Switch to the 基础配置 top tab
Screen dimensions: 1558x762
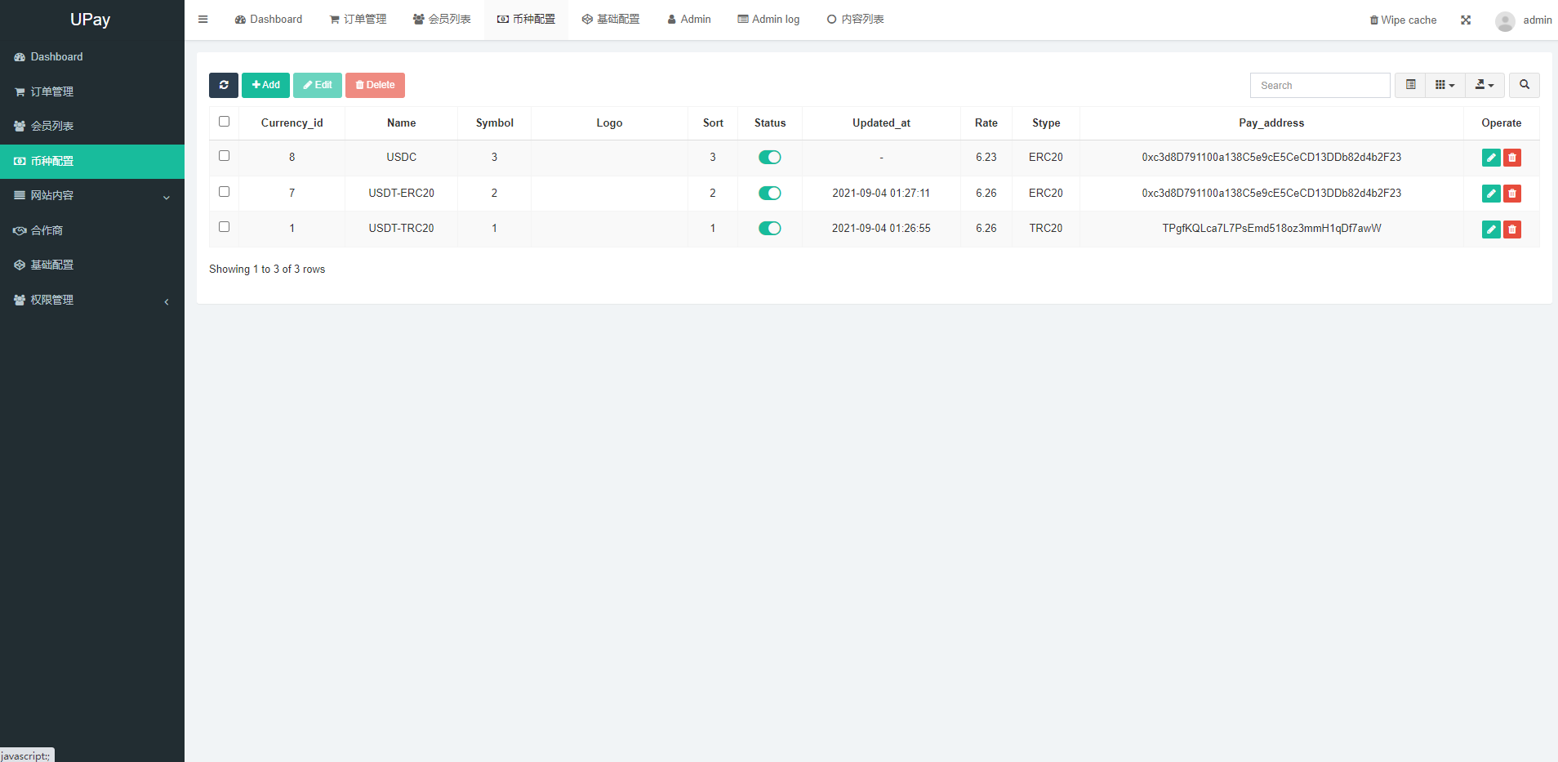click(611, 20)
